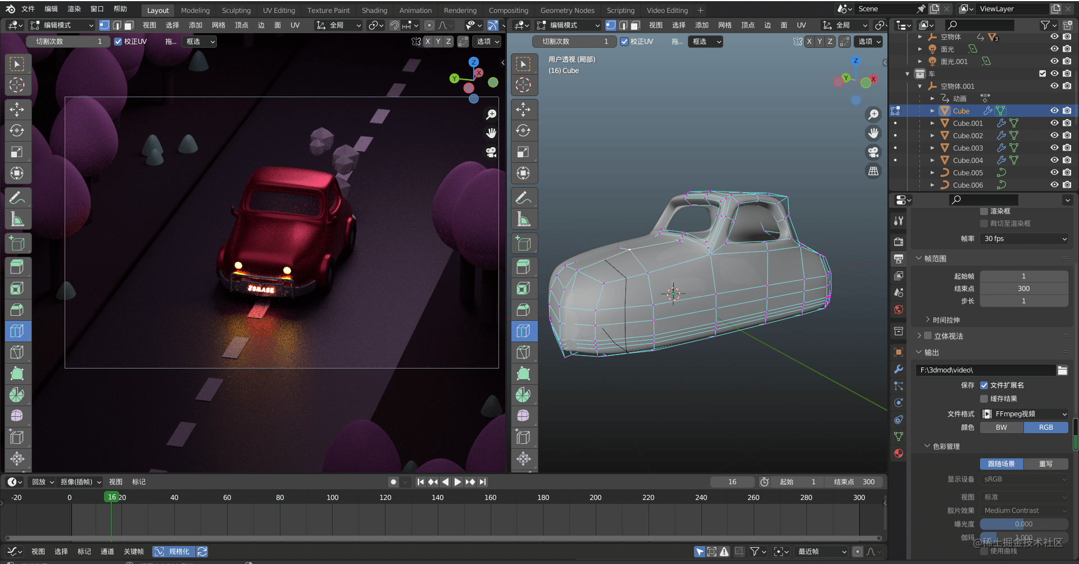
Task: Switch to Shading workspace tab
Action: (x=374, y=11)
